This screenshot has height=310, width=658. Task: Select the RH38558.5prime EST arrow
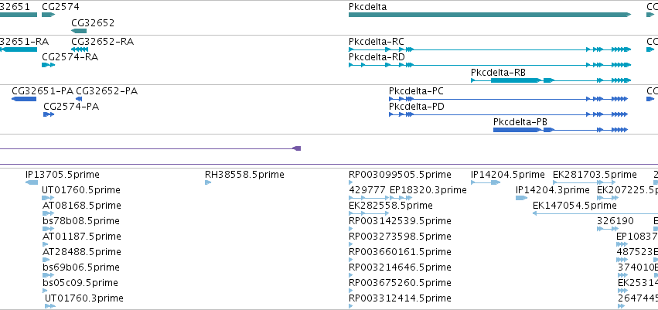coord(208,182)
